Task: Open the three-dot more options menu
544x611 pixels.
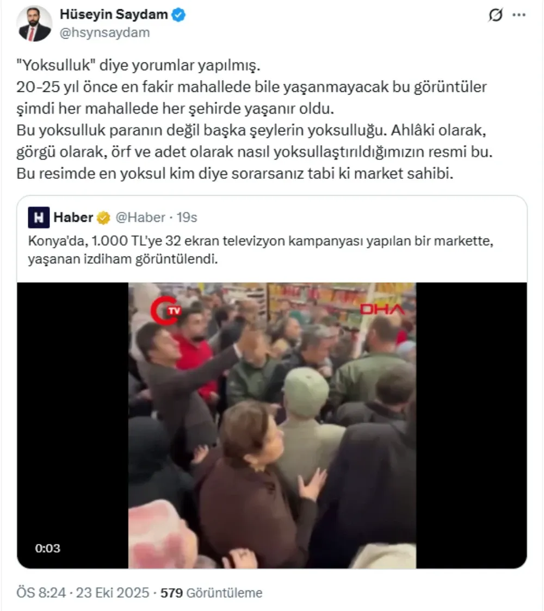Action: click(x=518, y=15)
